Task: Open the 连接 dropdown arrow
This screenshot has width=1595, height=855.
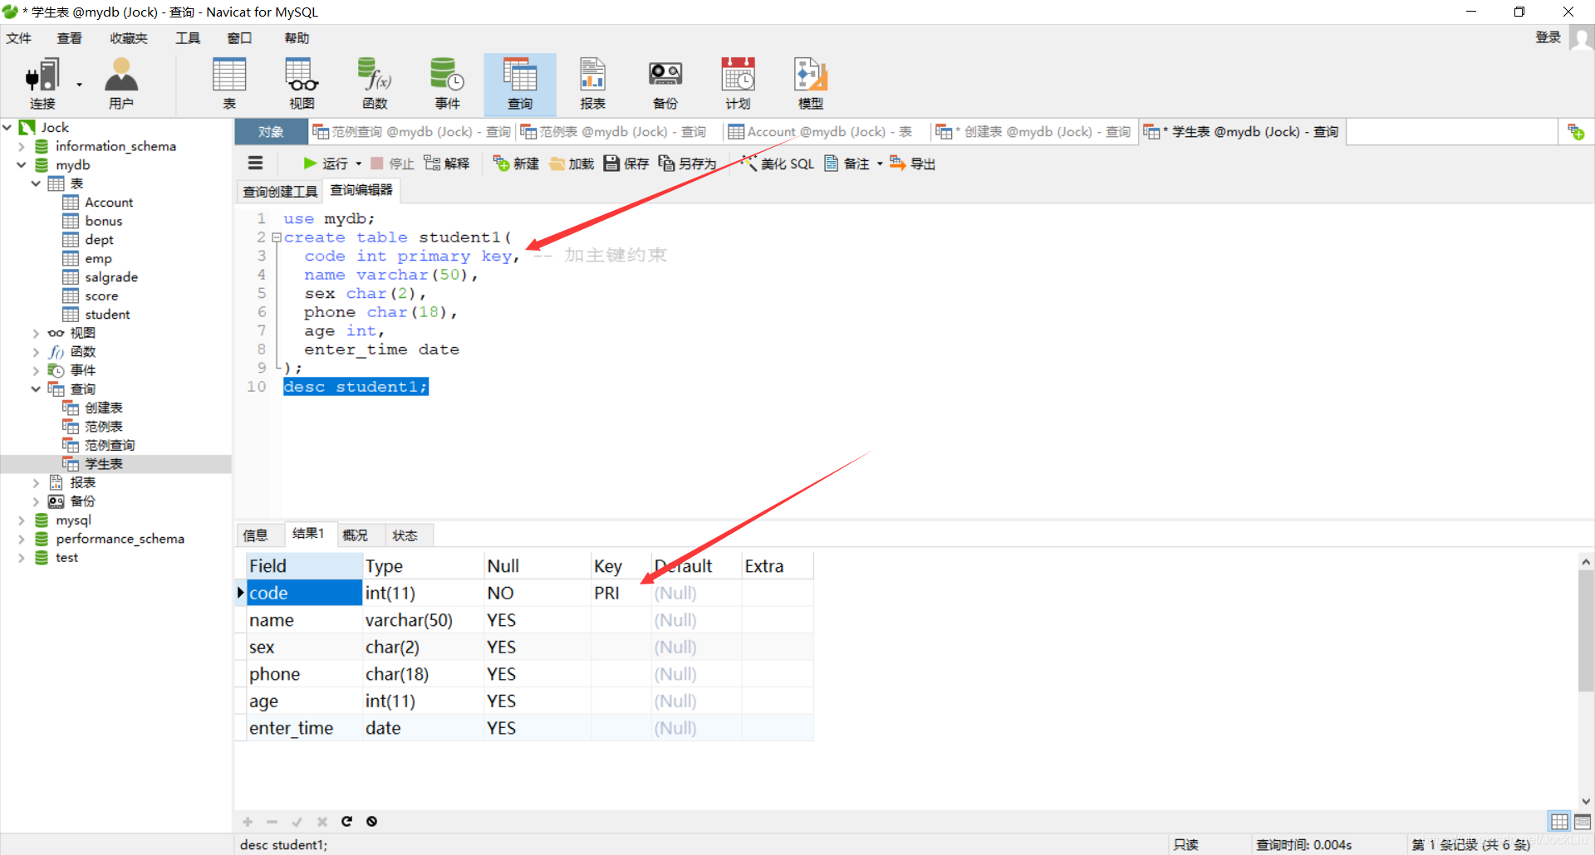Action: (x=80, y=84)
